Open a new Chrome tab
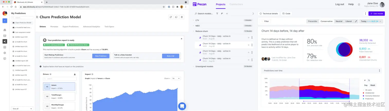The height and width of the screenshot is (111, 389). pos(47,2)
